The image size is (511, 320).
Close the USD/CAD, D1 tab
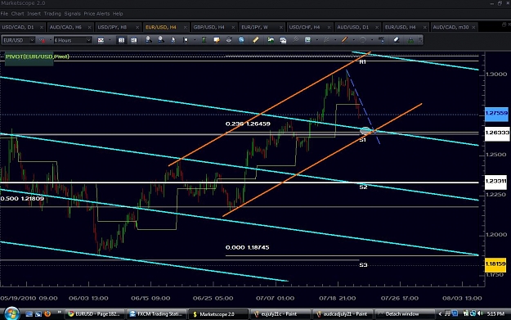click(x=42, y=27)
